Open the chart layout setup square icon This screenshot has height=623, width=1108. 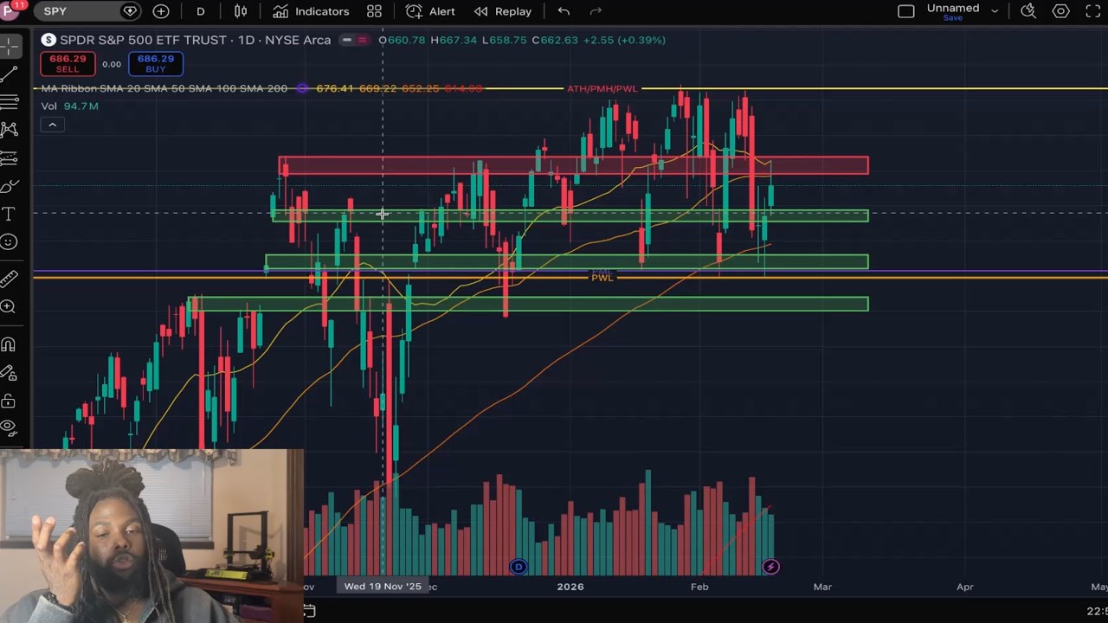tap(905, 11)
